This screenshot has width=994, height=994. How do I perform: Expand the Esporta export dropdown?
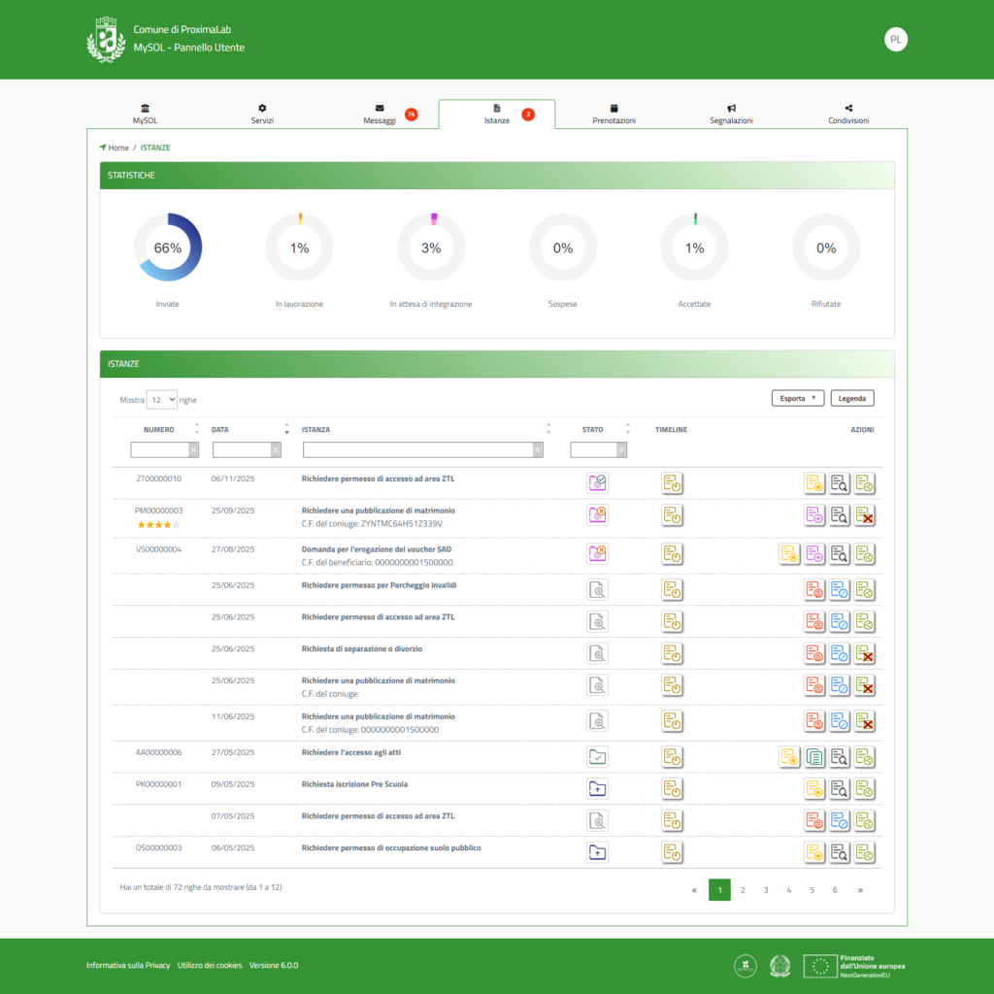pyautogui.click(x=797, y=398)
